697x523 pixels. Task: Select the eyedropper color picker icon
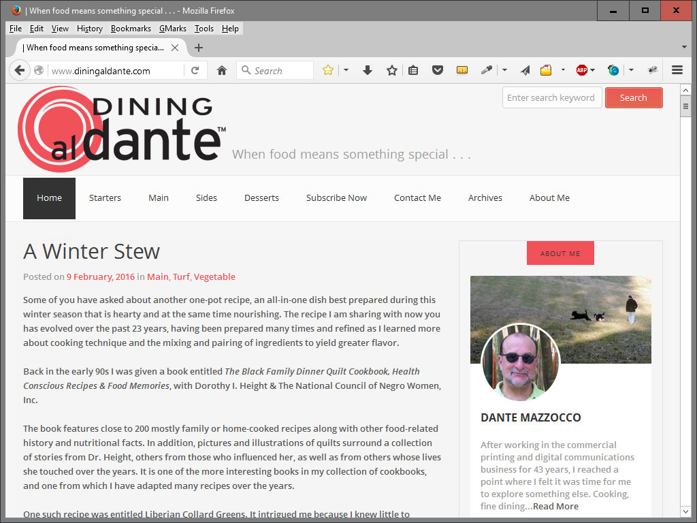[486, 70]
